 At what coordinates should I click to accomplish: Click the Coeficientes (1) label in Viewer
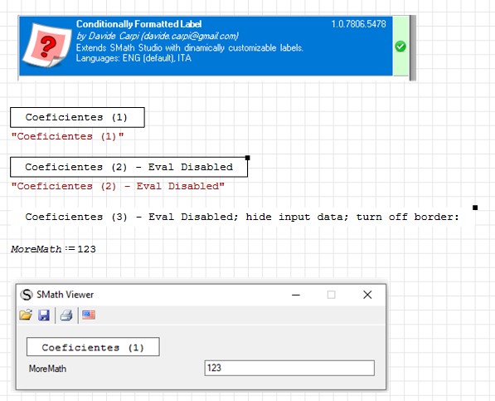(93, 347)
